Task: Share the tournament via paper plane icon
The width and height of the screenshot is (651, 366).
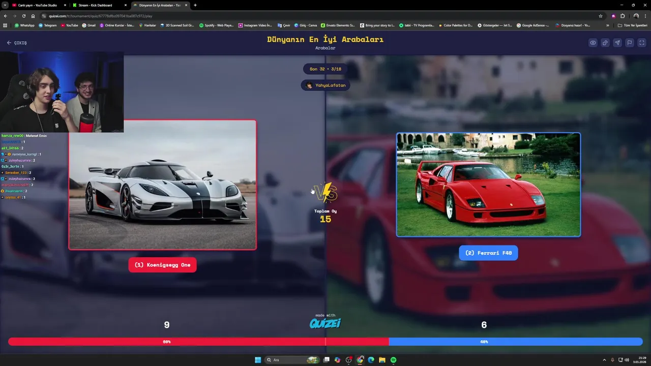Action: coord(617,43)
